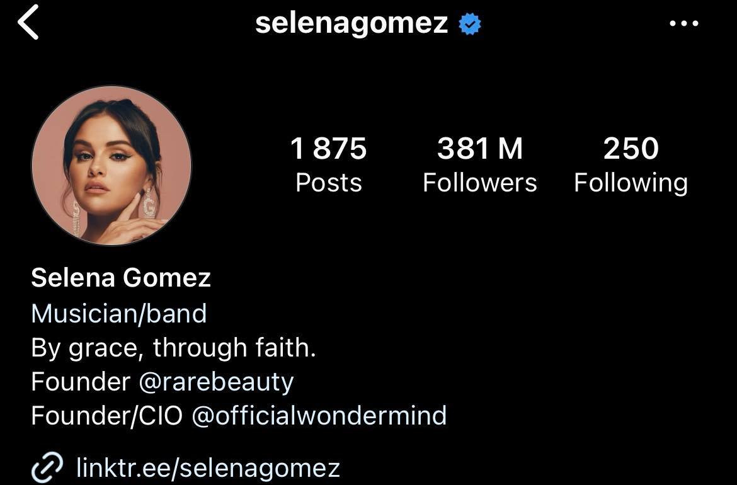Tap the 381 M followers count

point(480,149)
